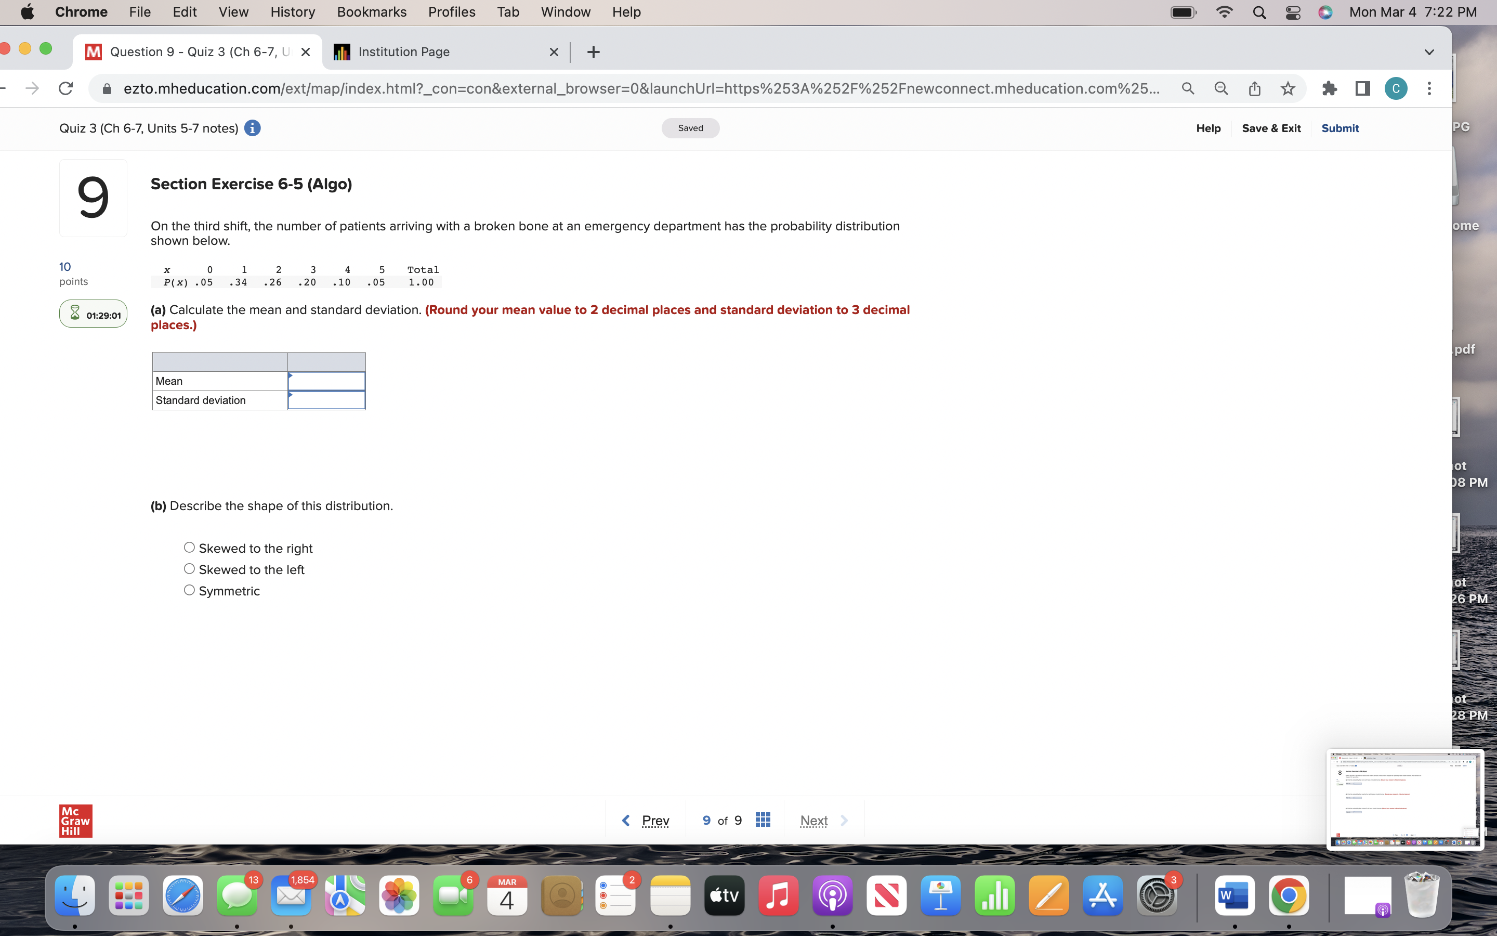The width and height of the screenshot is (1497, 936).
Task: Click the Submit button
Action: pyautogui.click(x=1340, y=127)
